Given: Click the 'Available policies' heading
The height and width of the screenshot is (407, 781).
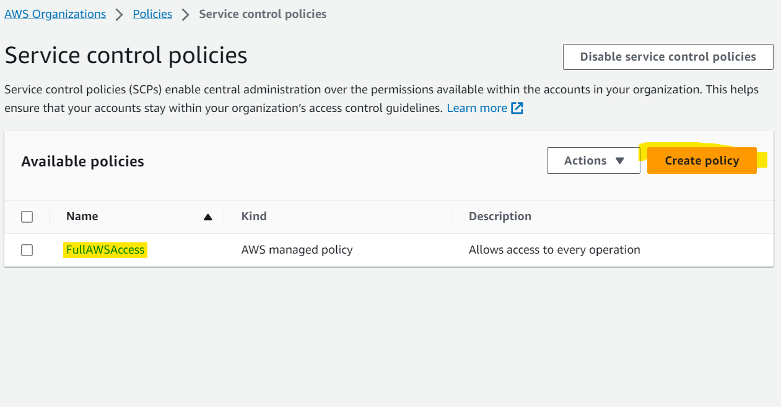Looking at the screenshot, I should click(82, 161).
